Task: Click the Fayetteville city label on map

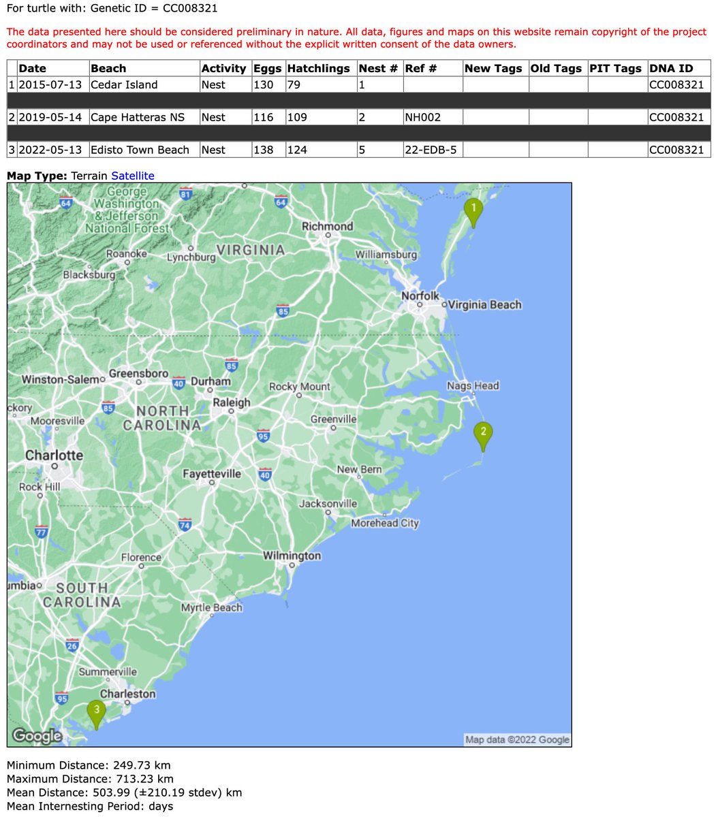Action: click(x=212, y=473)
